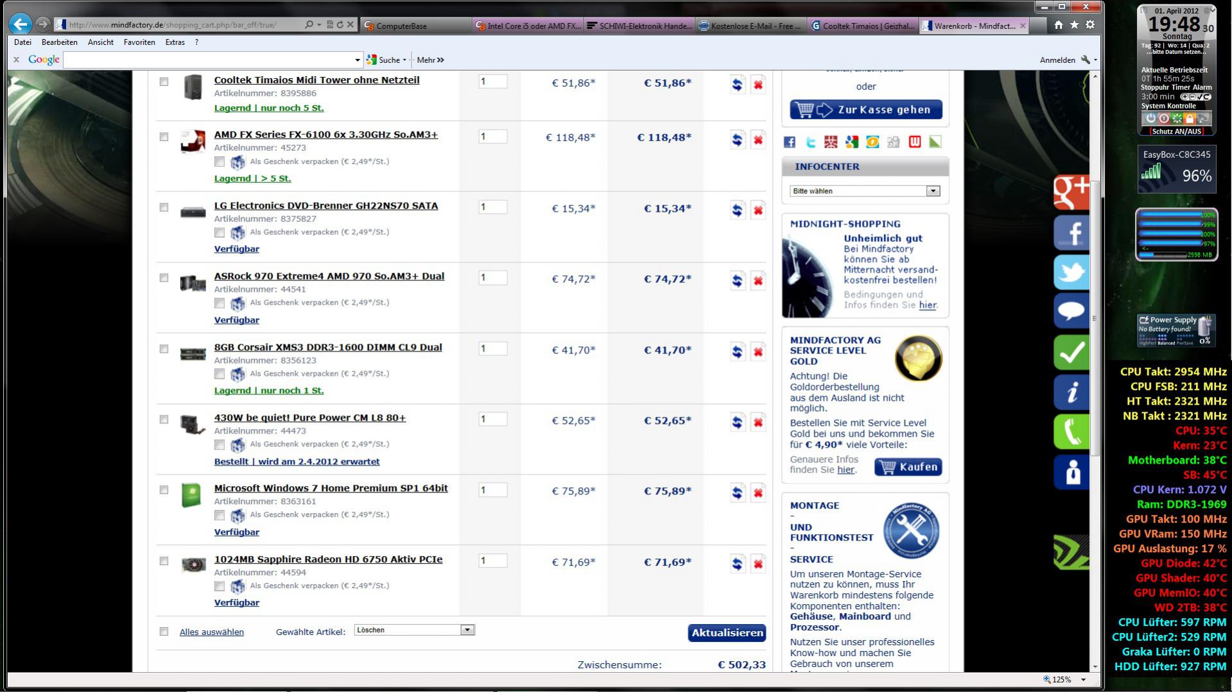The image size is (1232, 692).
Task: Expand the Google 'Suche' button dropdown
Action: click(404, 60)
